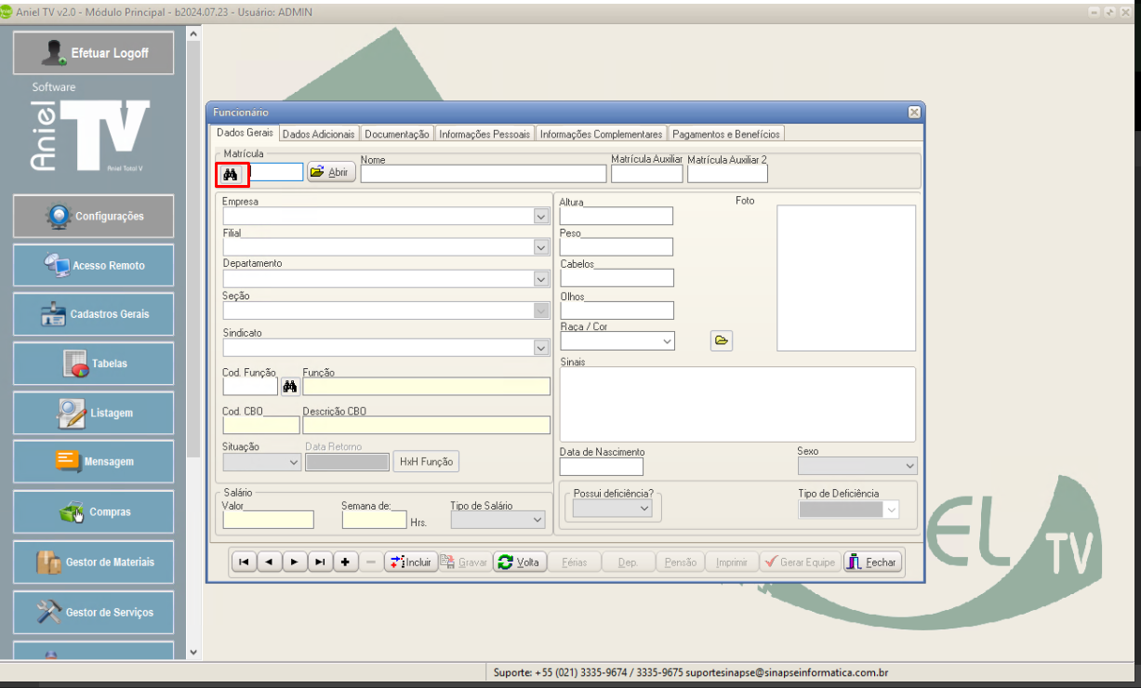Click the plus add-record navigator button
This screenshot has width=1141, height=688.
point(345,562)
